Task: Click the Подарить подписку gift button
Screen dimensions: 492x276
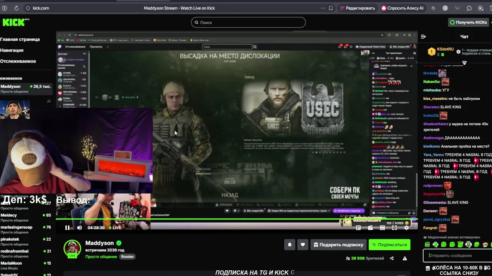Action: (338, 245)
